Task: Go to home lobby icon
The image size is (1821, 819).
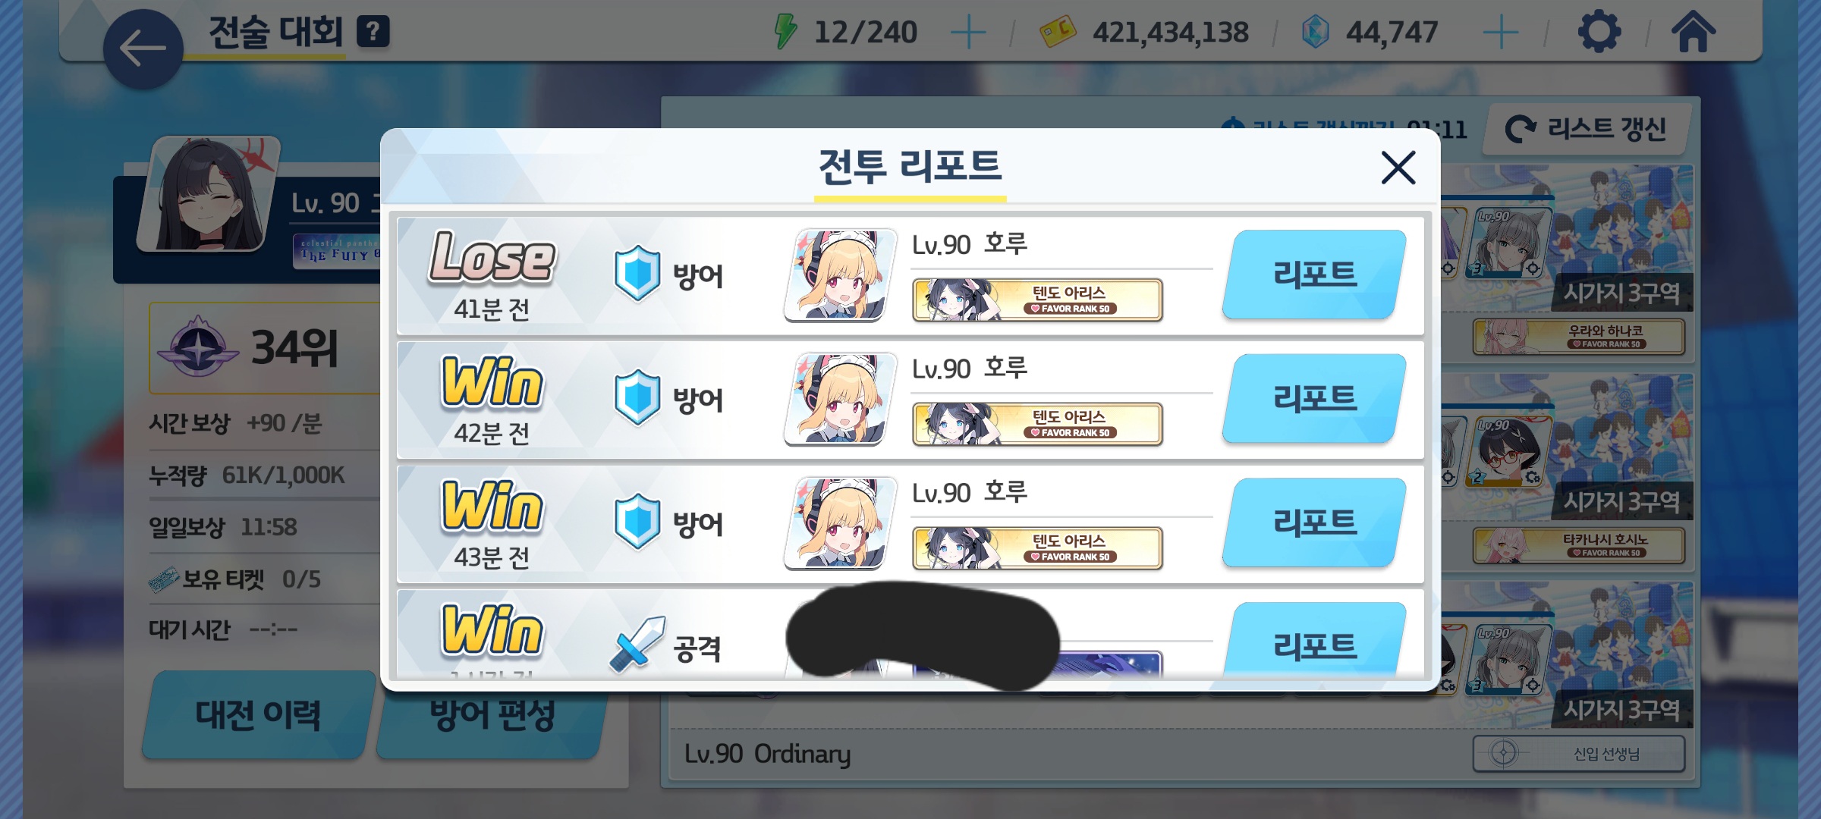Action: coord(1694,32)
